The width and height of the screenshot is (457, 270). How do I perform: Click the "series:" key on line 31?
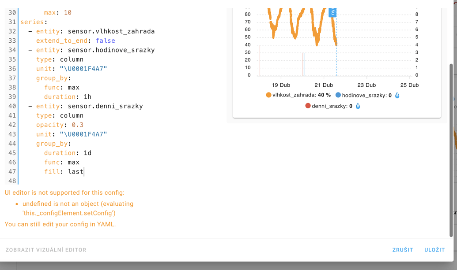pos(34,22)
